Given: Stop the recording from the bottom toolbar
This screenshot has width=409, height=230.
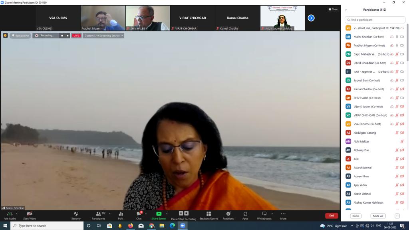Looking at the screenshot, I should tap(186, 213).
